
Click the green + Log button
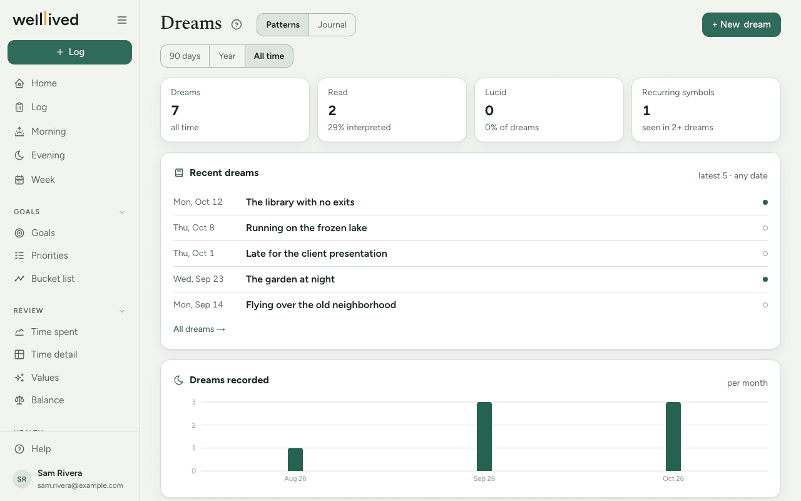pyautogui.click(x=69, y=52)
